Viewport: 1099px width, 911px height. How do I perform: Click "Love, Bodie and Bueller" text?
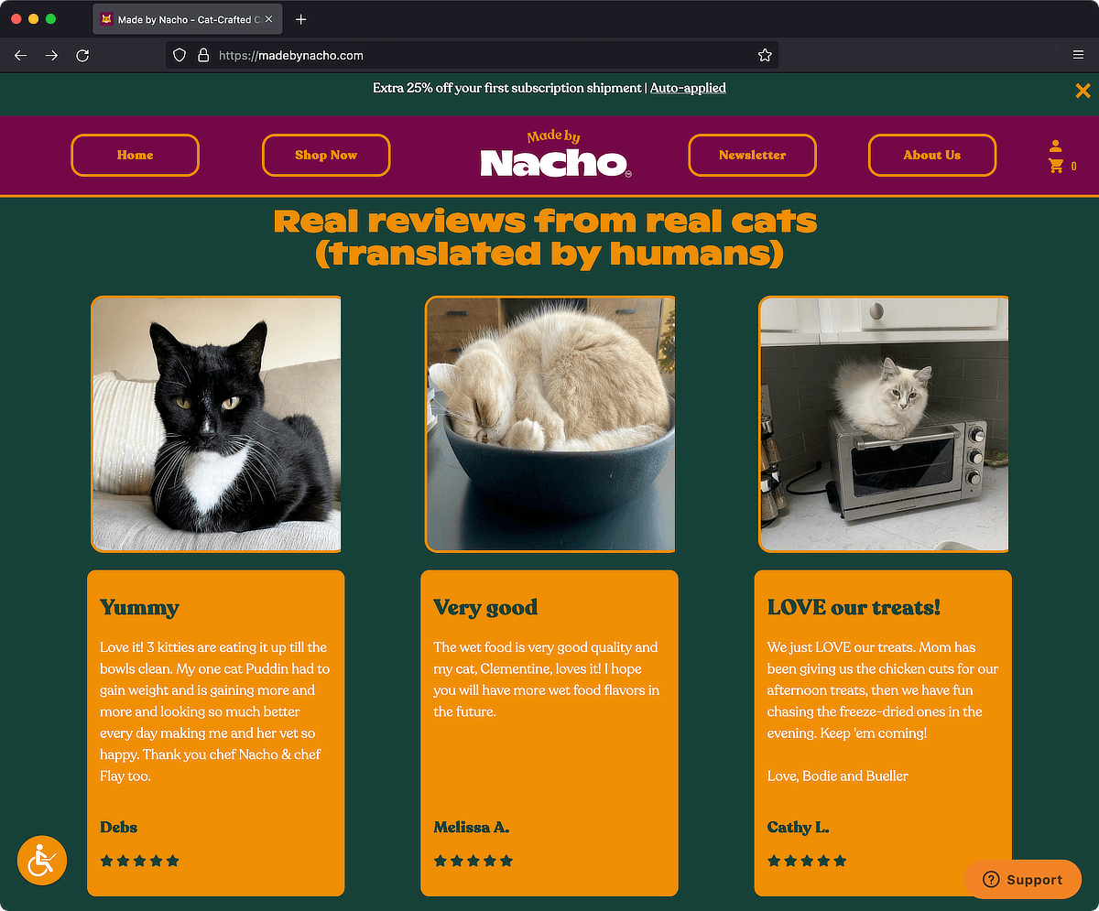point(838,775)
